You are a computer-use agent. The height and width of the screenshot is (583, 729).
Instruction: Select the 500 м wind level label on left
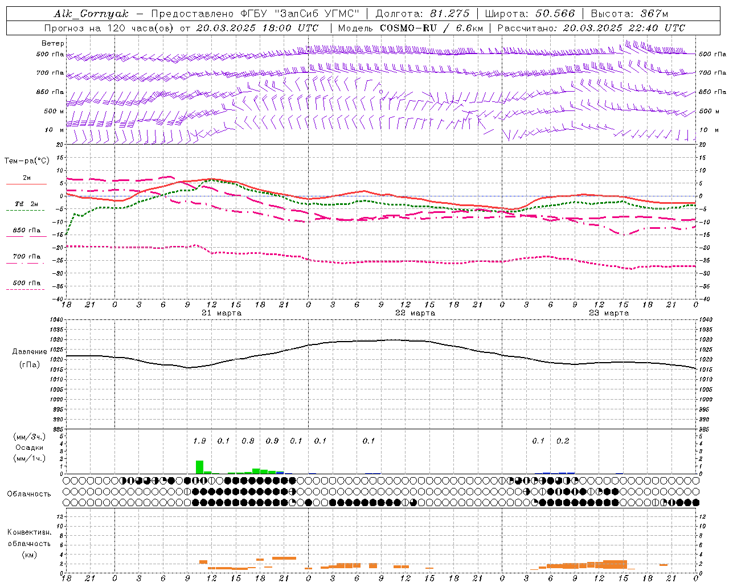pos(54,111)
